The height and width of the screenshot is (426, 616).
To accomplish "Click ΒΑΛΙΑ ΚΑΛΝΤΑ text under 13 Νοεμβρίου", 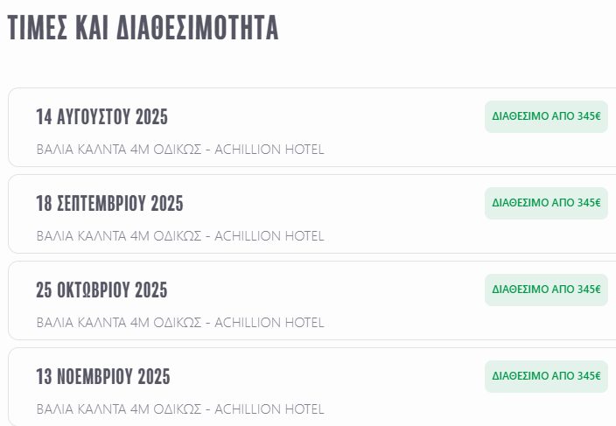I will pos(81,409).
